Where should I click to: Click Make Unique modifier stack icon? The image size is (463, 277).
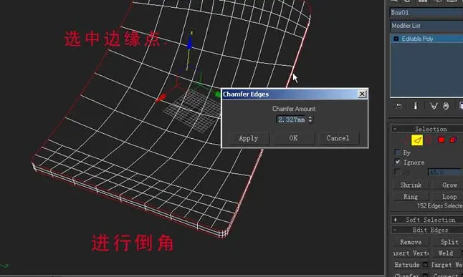(x=434, y=106)
